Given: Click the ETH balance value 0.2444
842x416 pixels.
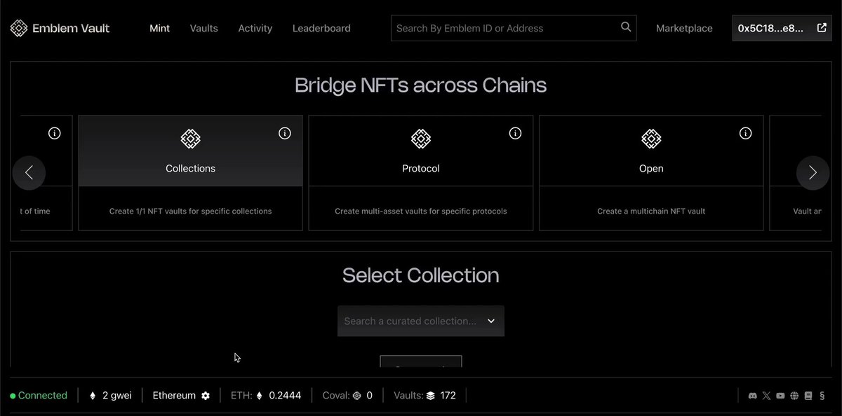Looking at the screenshot, I should (285, 396).
